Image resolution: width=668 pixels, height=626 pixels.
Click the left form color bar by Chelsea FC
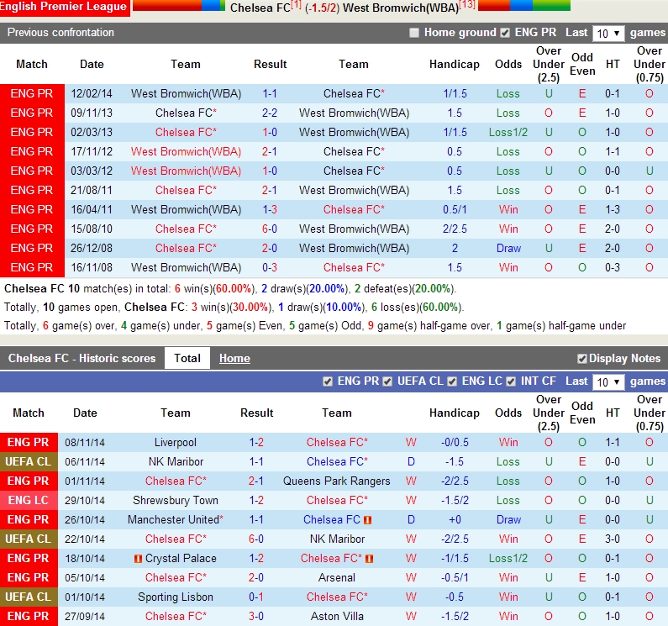179,5
